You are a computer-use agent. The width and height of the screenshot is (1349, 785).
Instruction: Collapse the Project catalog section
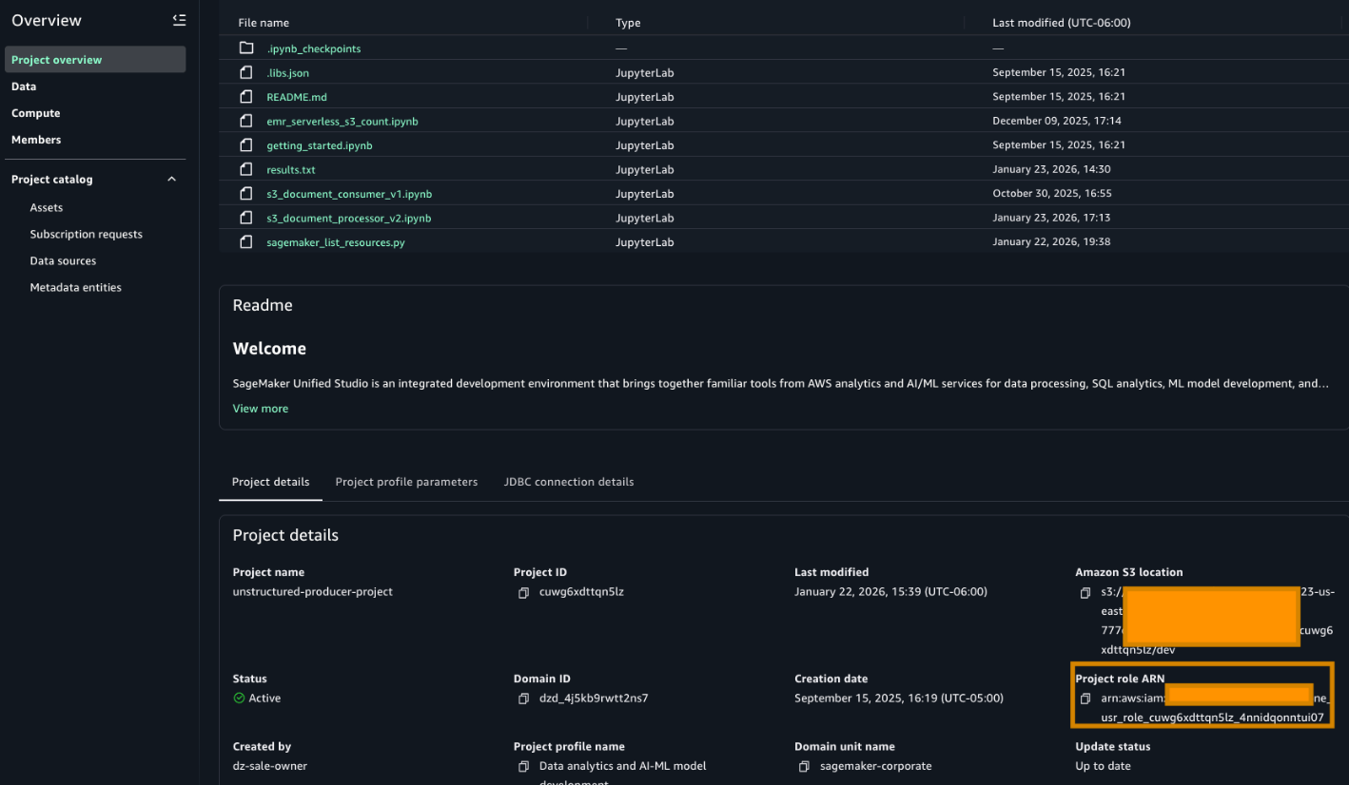(x=171, y=180)
